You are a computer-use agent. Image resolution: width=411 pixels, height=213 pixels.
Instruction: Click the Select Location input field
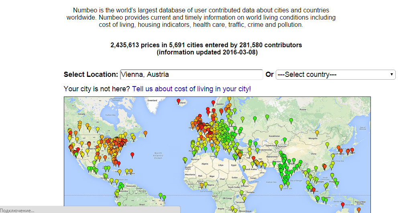(x=191, y=75)
